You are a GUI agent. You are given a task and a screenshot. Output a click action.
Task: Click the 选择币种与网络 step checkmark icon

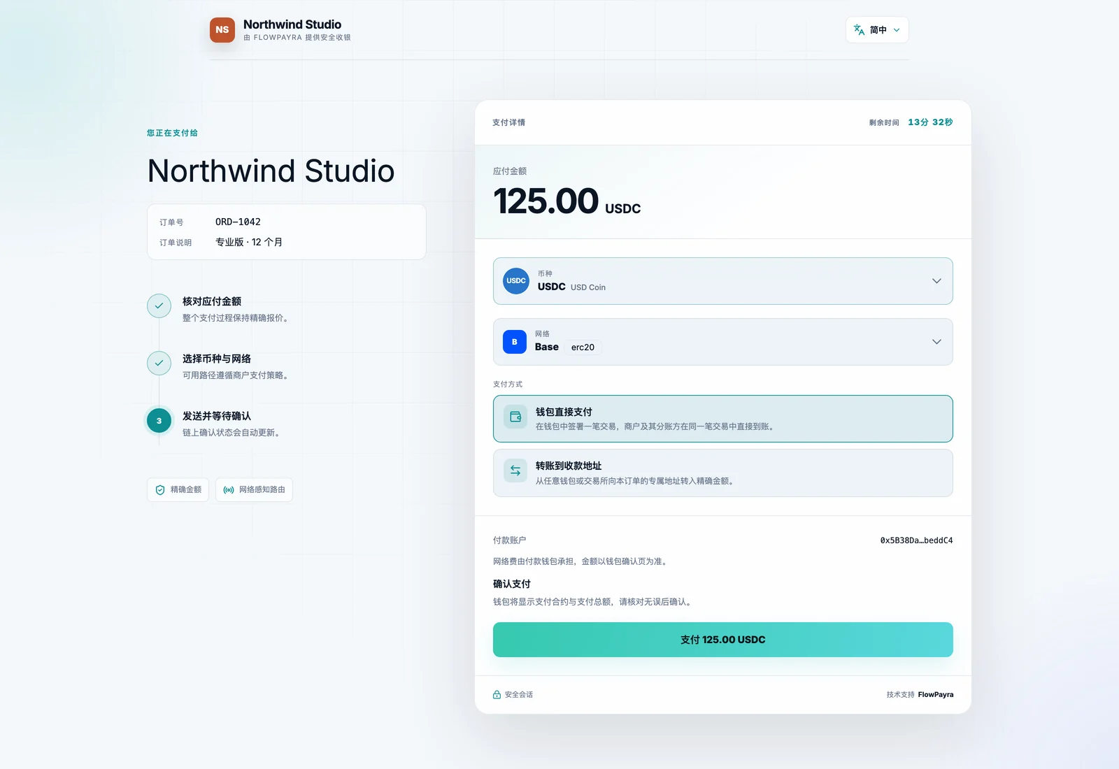click(159, 363)
